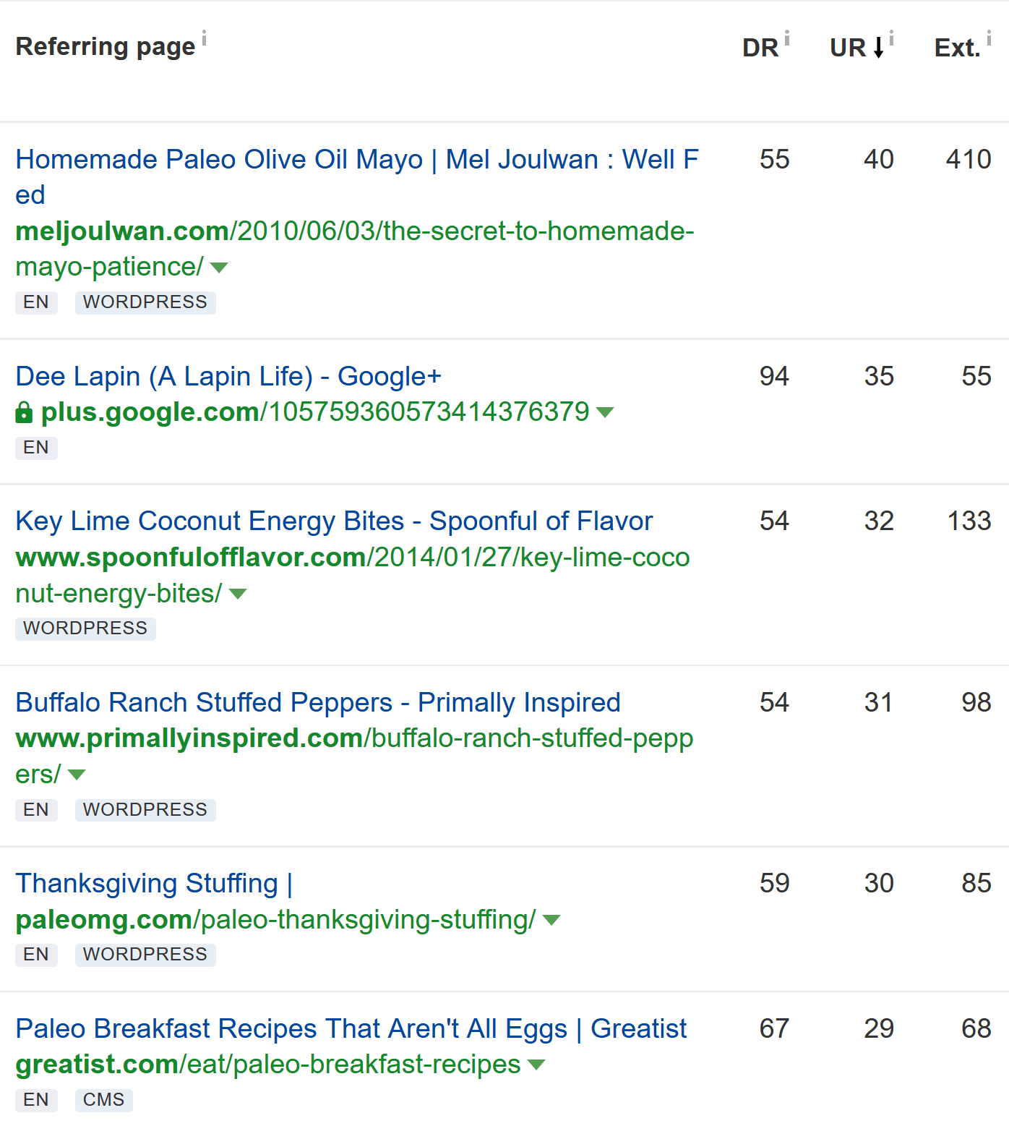Expand the primallyinspired.com URL dropdown arrow
Screen dimensions: 1009x1126
[x=77, y=775]
